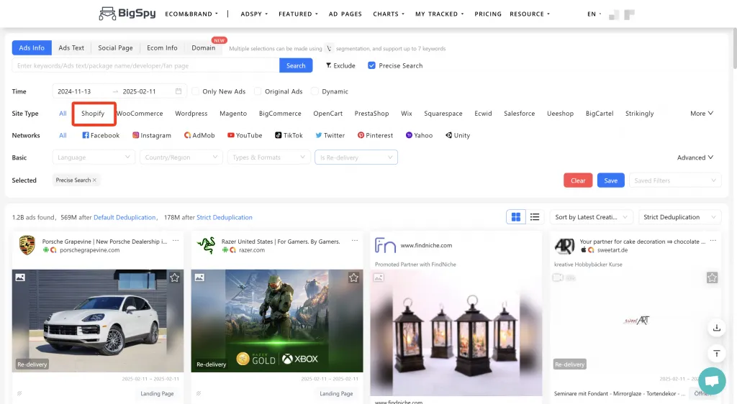Click the BigSpy logo
Image resolution: width=737 pixels, height=404 pixels.
pos(127,13)
